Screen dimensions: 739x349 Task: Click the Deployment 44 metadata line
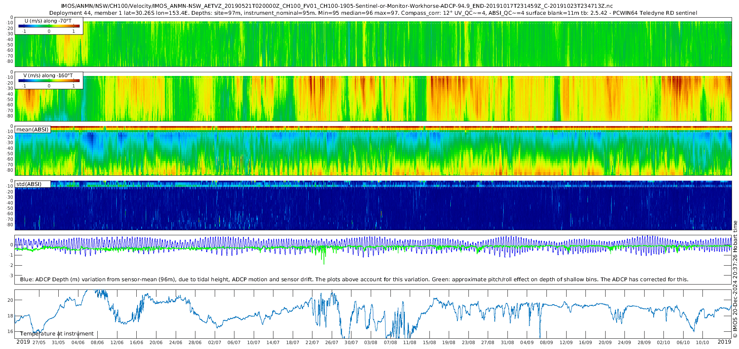[373, 13]
